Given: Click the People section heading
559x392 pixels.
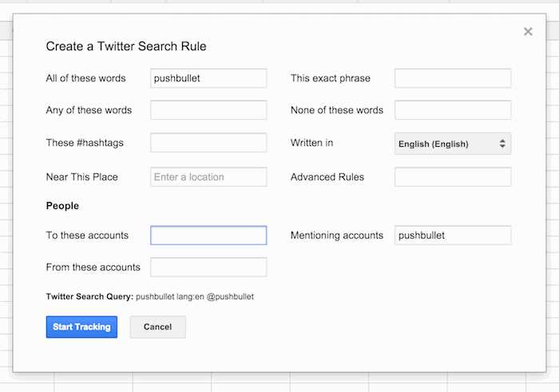Looking at the screenshot, I should tap(62, 206).
